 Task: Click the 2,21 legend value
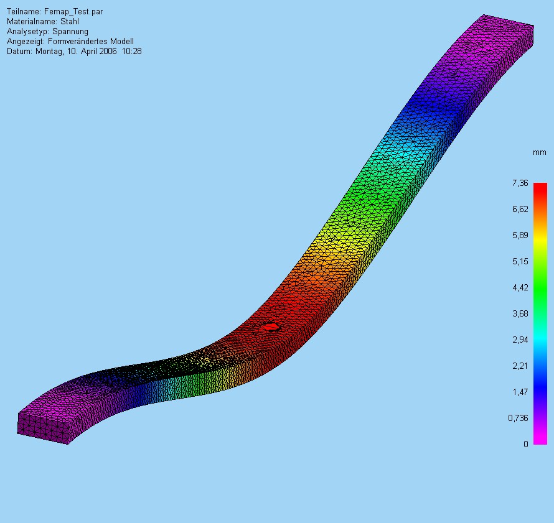(x=520, y=366)
